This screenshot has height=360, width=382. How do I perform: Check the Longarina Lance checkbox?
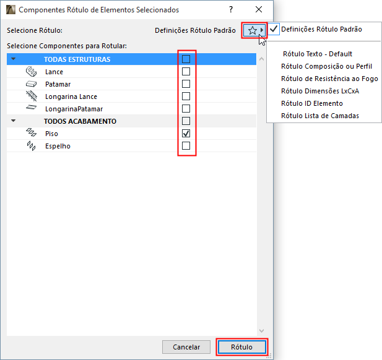tap(186, 96)
